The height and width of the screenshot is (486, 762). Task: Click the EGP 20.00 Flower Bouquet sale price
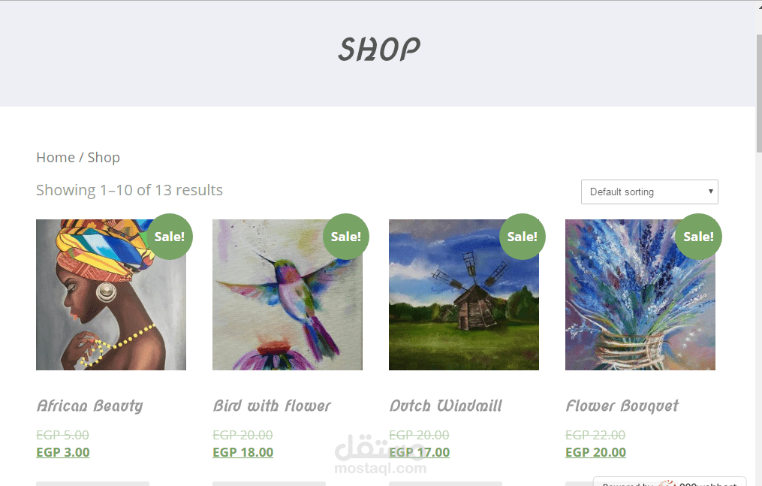(x=596, y=452)
